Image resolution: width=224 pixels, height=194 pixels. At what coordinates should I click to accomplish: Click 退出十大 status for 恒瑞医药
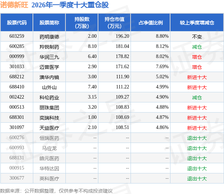point(197,138)
